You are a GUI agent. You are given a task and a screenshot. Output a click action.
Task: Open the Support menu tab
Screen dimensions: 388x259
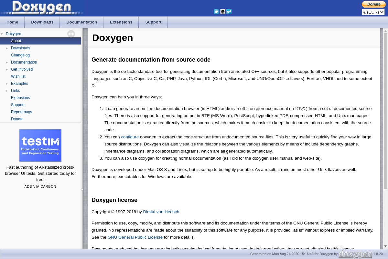coord(153,22)
